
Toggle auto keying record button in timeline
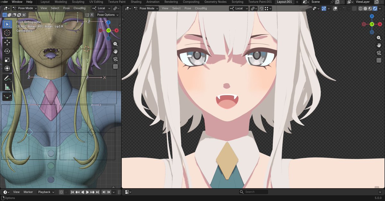click(62, 192)
